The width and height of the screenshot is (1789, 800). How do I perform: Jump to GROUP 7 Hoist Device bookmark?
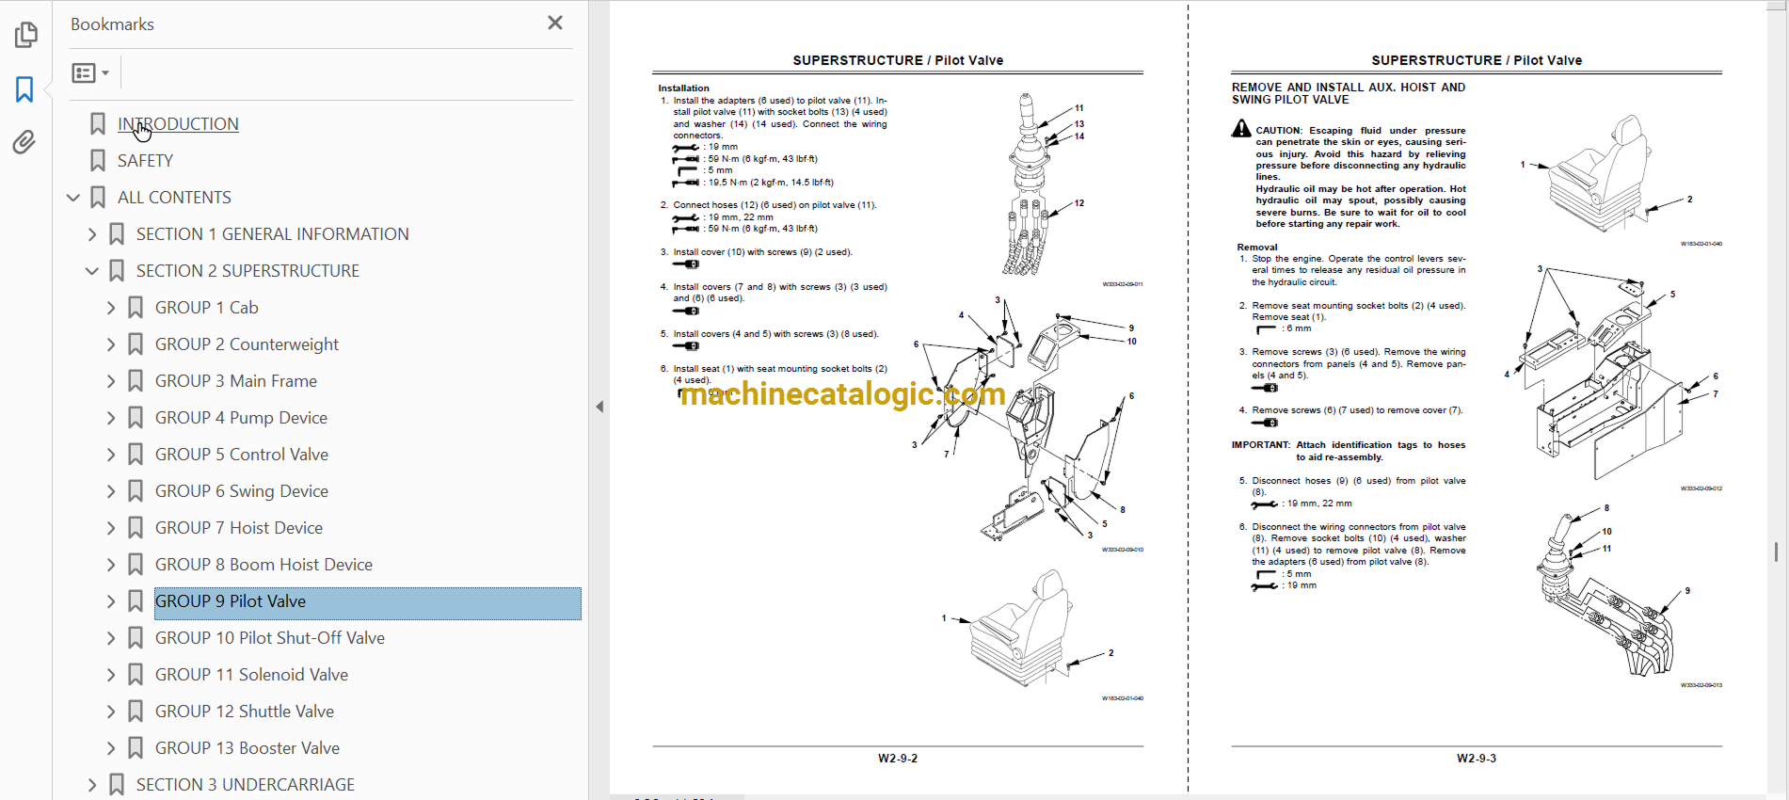click(x=239, y=528)
